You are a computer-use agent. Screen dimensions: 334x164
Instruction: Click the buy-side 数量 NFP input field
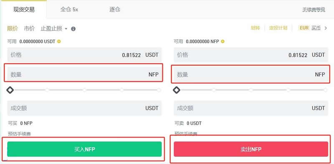pyautogui.click(x=84, y=74)
